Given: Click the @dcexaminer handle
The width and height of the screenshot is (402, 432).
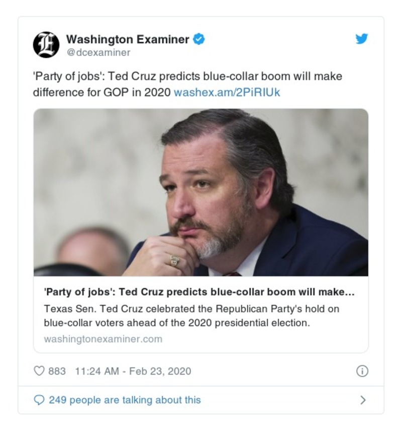Looking at the screenshot, I should 98,52.
